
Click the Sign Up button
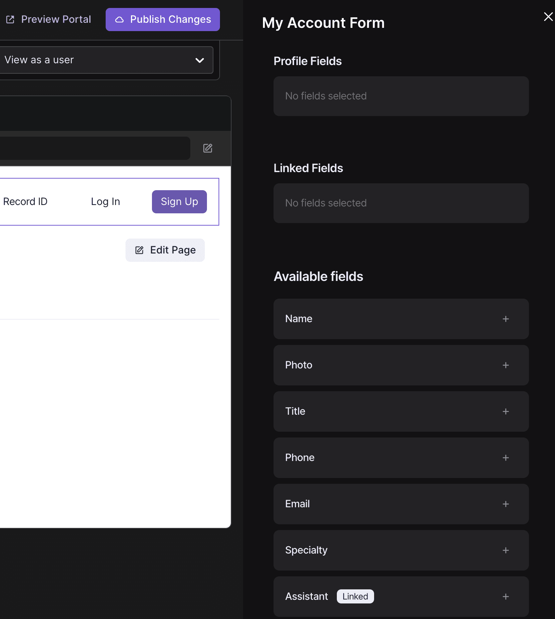pos(179,202)
